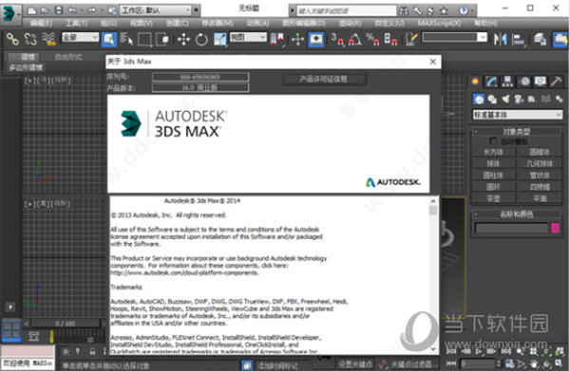Toggle the 3D Snaps magnet
The image size is (570, 371).
point(337,39)
